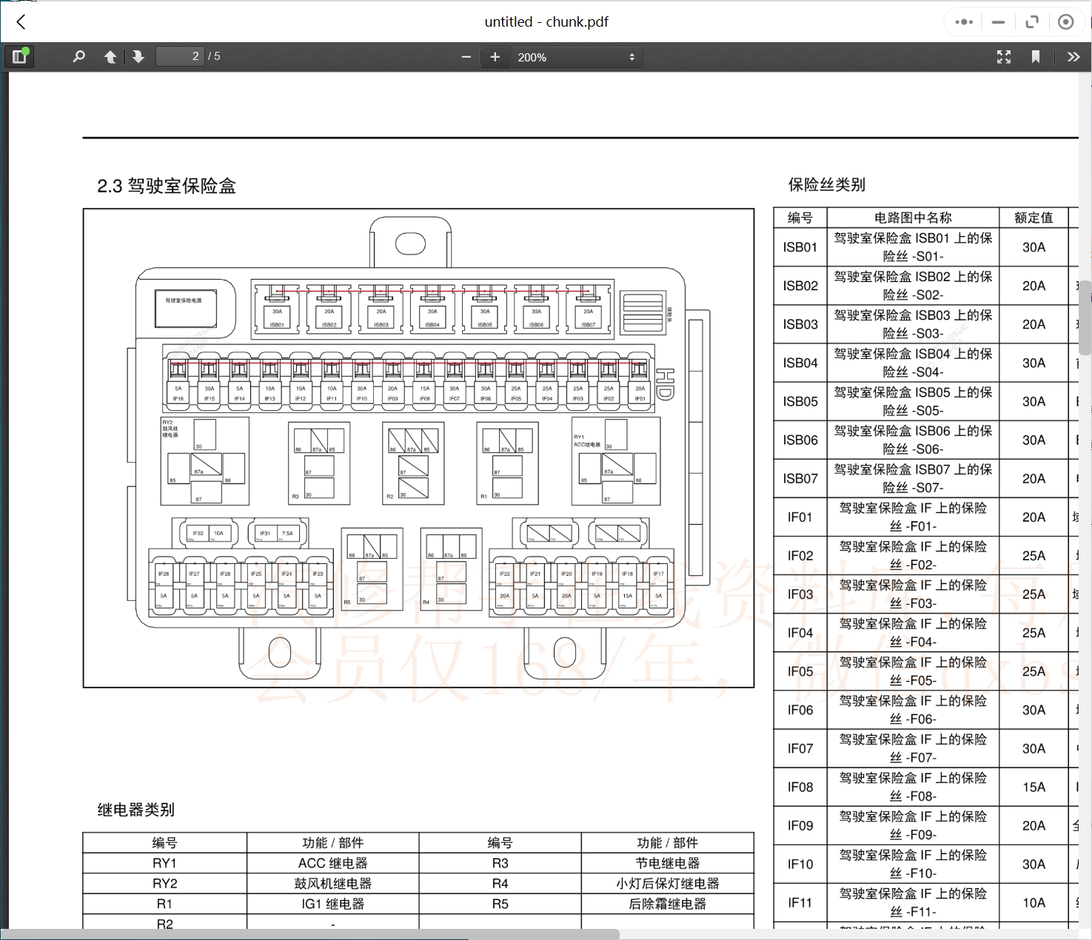Go to the previous page with the up arrow

click(110, 56)
